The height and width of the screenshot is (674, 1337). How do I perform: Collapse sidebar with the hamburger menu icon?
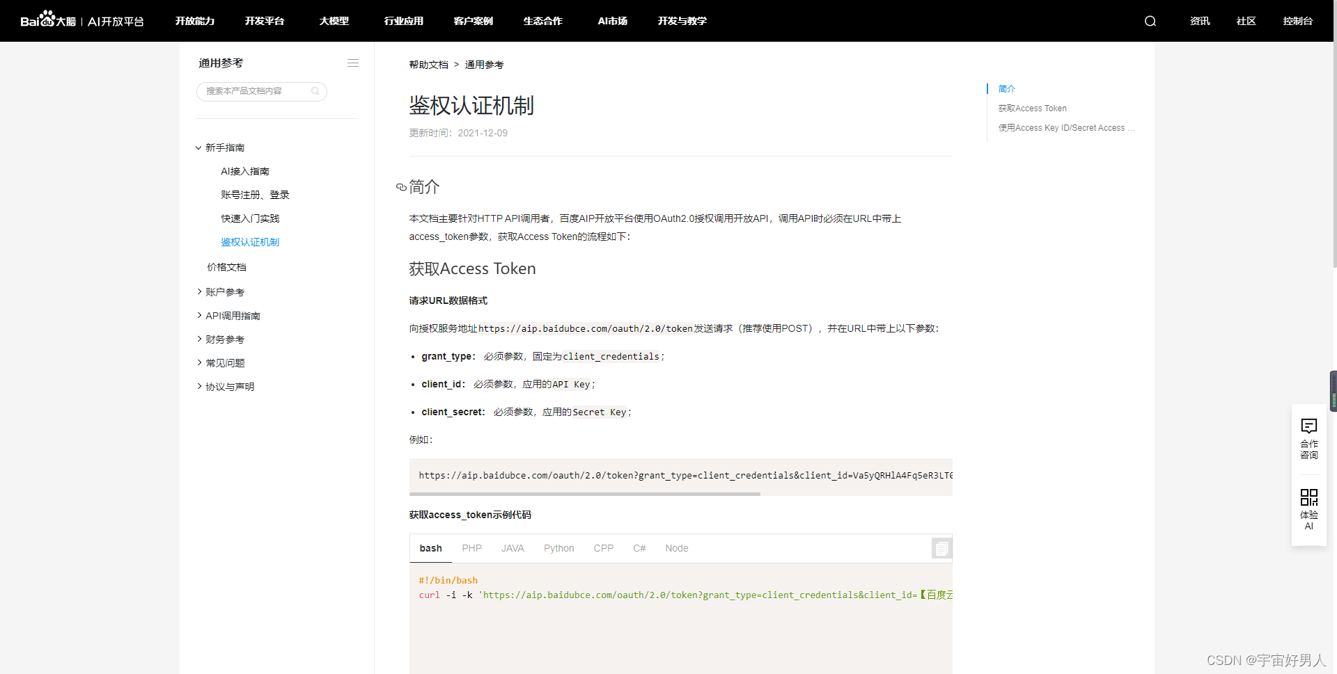pos(353,63)
